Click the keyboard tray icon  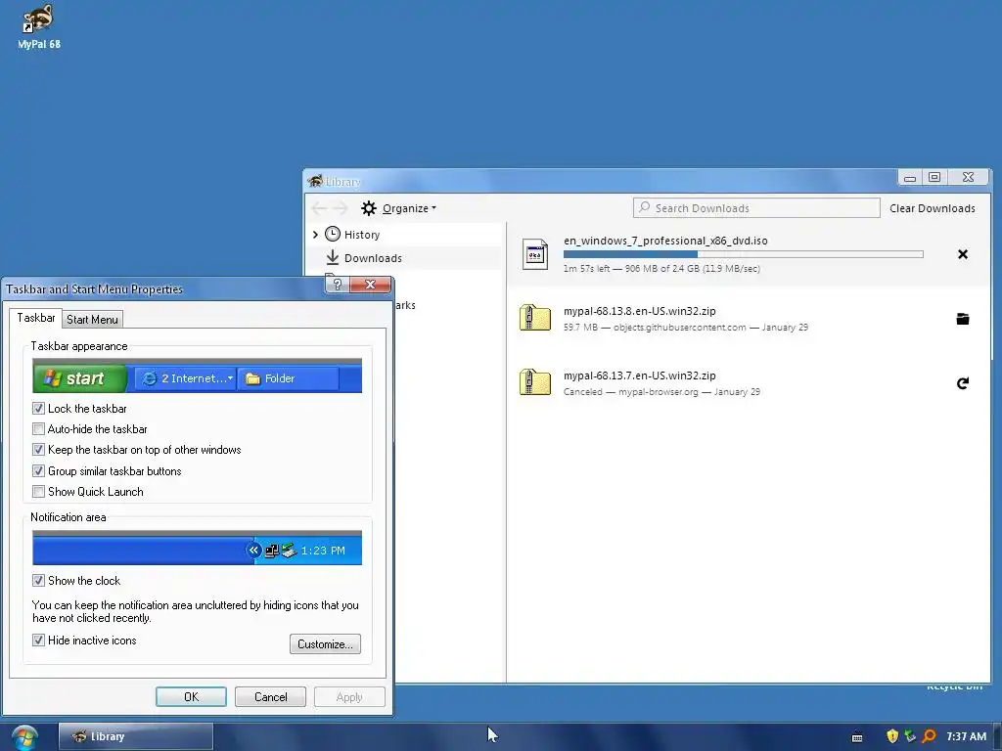pos(857,737)
